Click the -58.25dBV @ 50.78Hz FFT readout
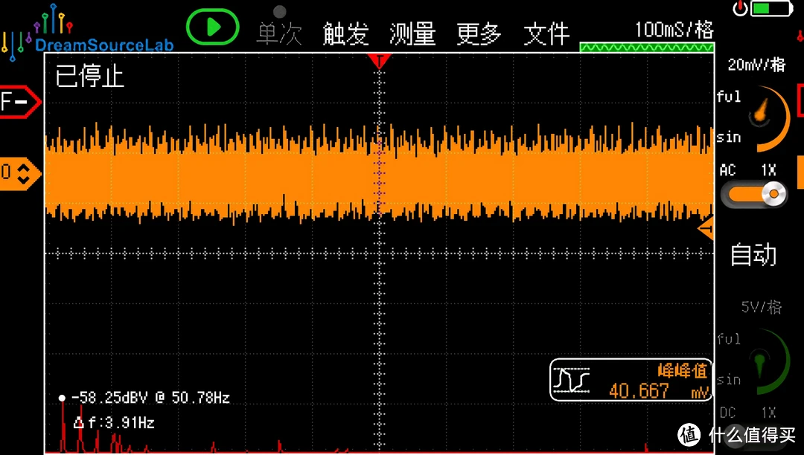The width and height of the screenshot is (804, 455). 150,398
